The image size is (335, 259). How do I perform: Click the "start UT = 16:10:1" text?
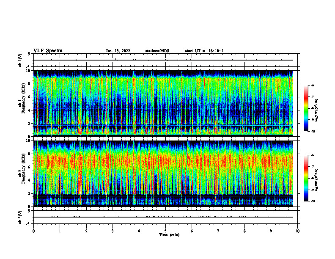coord(204,51)
